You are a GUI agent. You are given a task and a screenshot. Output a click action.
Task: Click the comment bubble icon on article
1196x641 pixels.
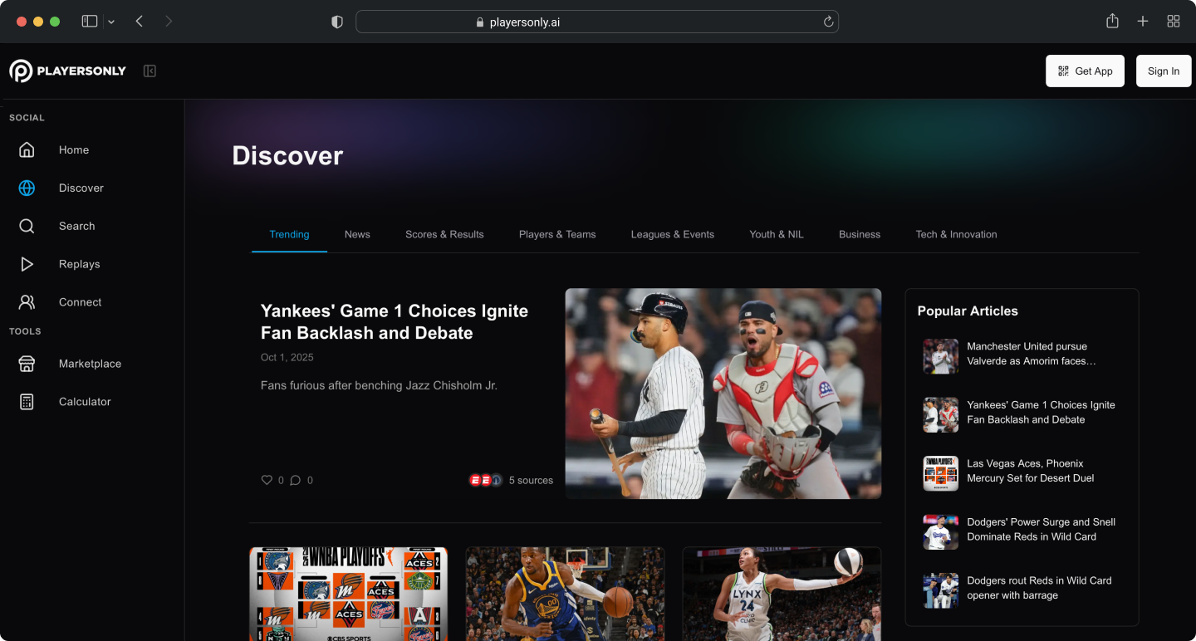(x=295, y=480)
